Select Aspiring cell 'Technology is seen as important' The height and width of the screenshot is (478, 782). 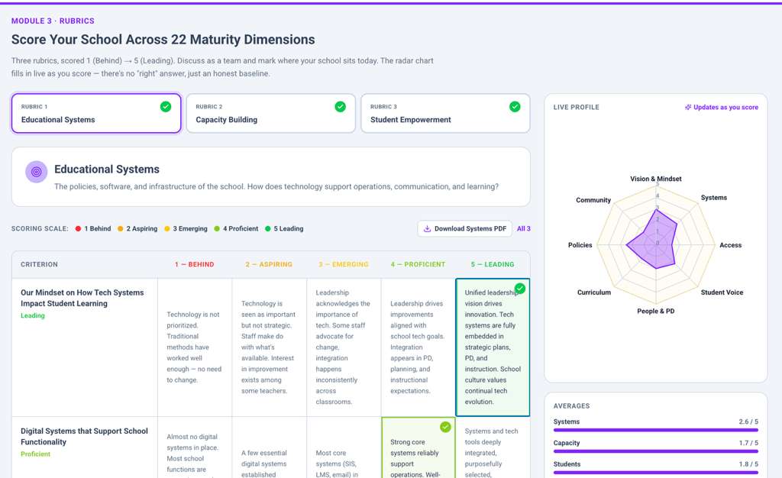point(270,347)
